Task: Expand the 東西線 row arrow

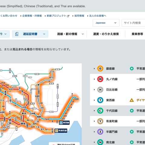Action: pyautogui.click(x=94, y=100)
